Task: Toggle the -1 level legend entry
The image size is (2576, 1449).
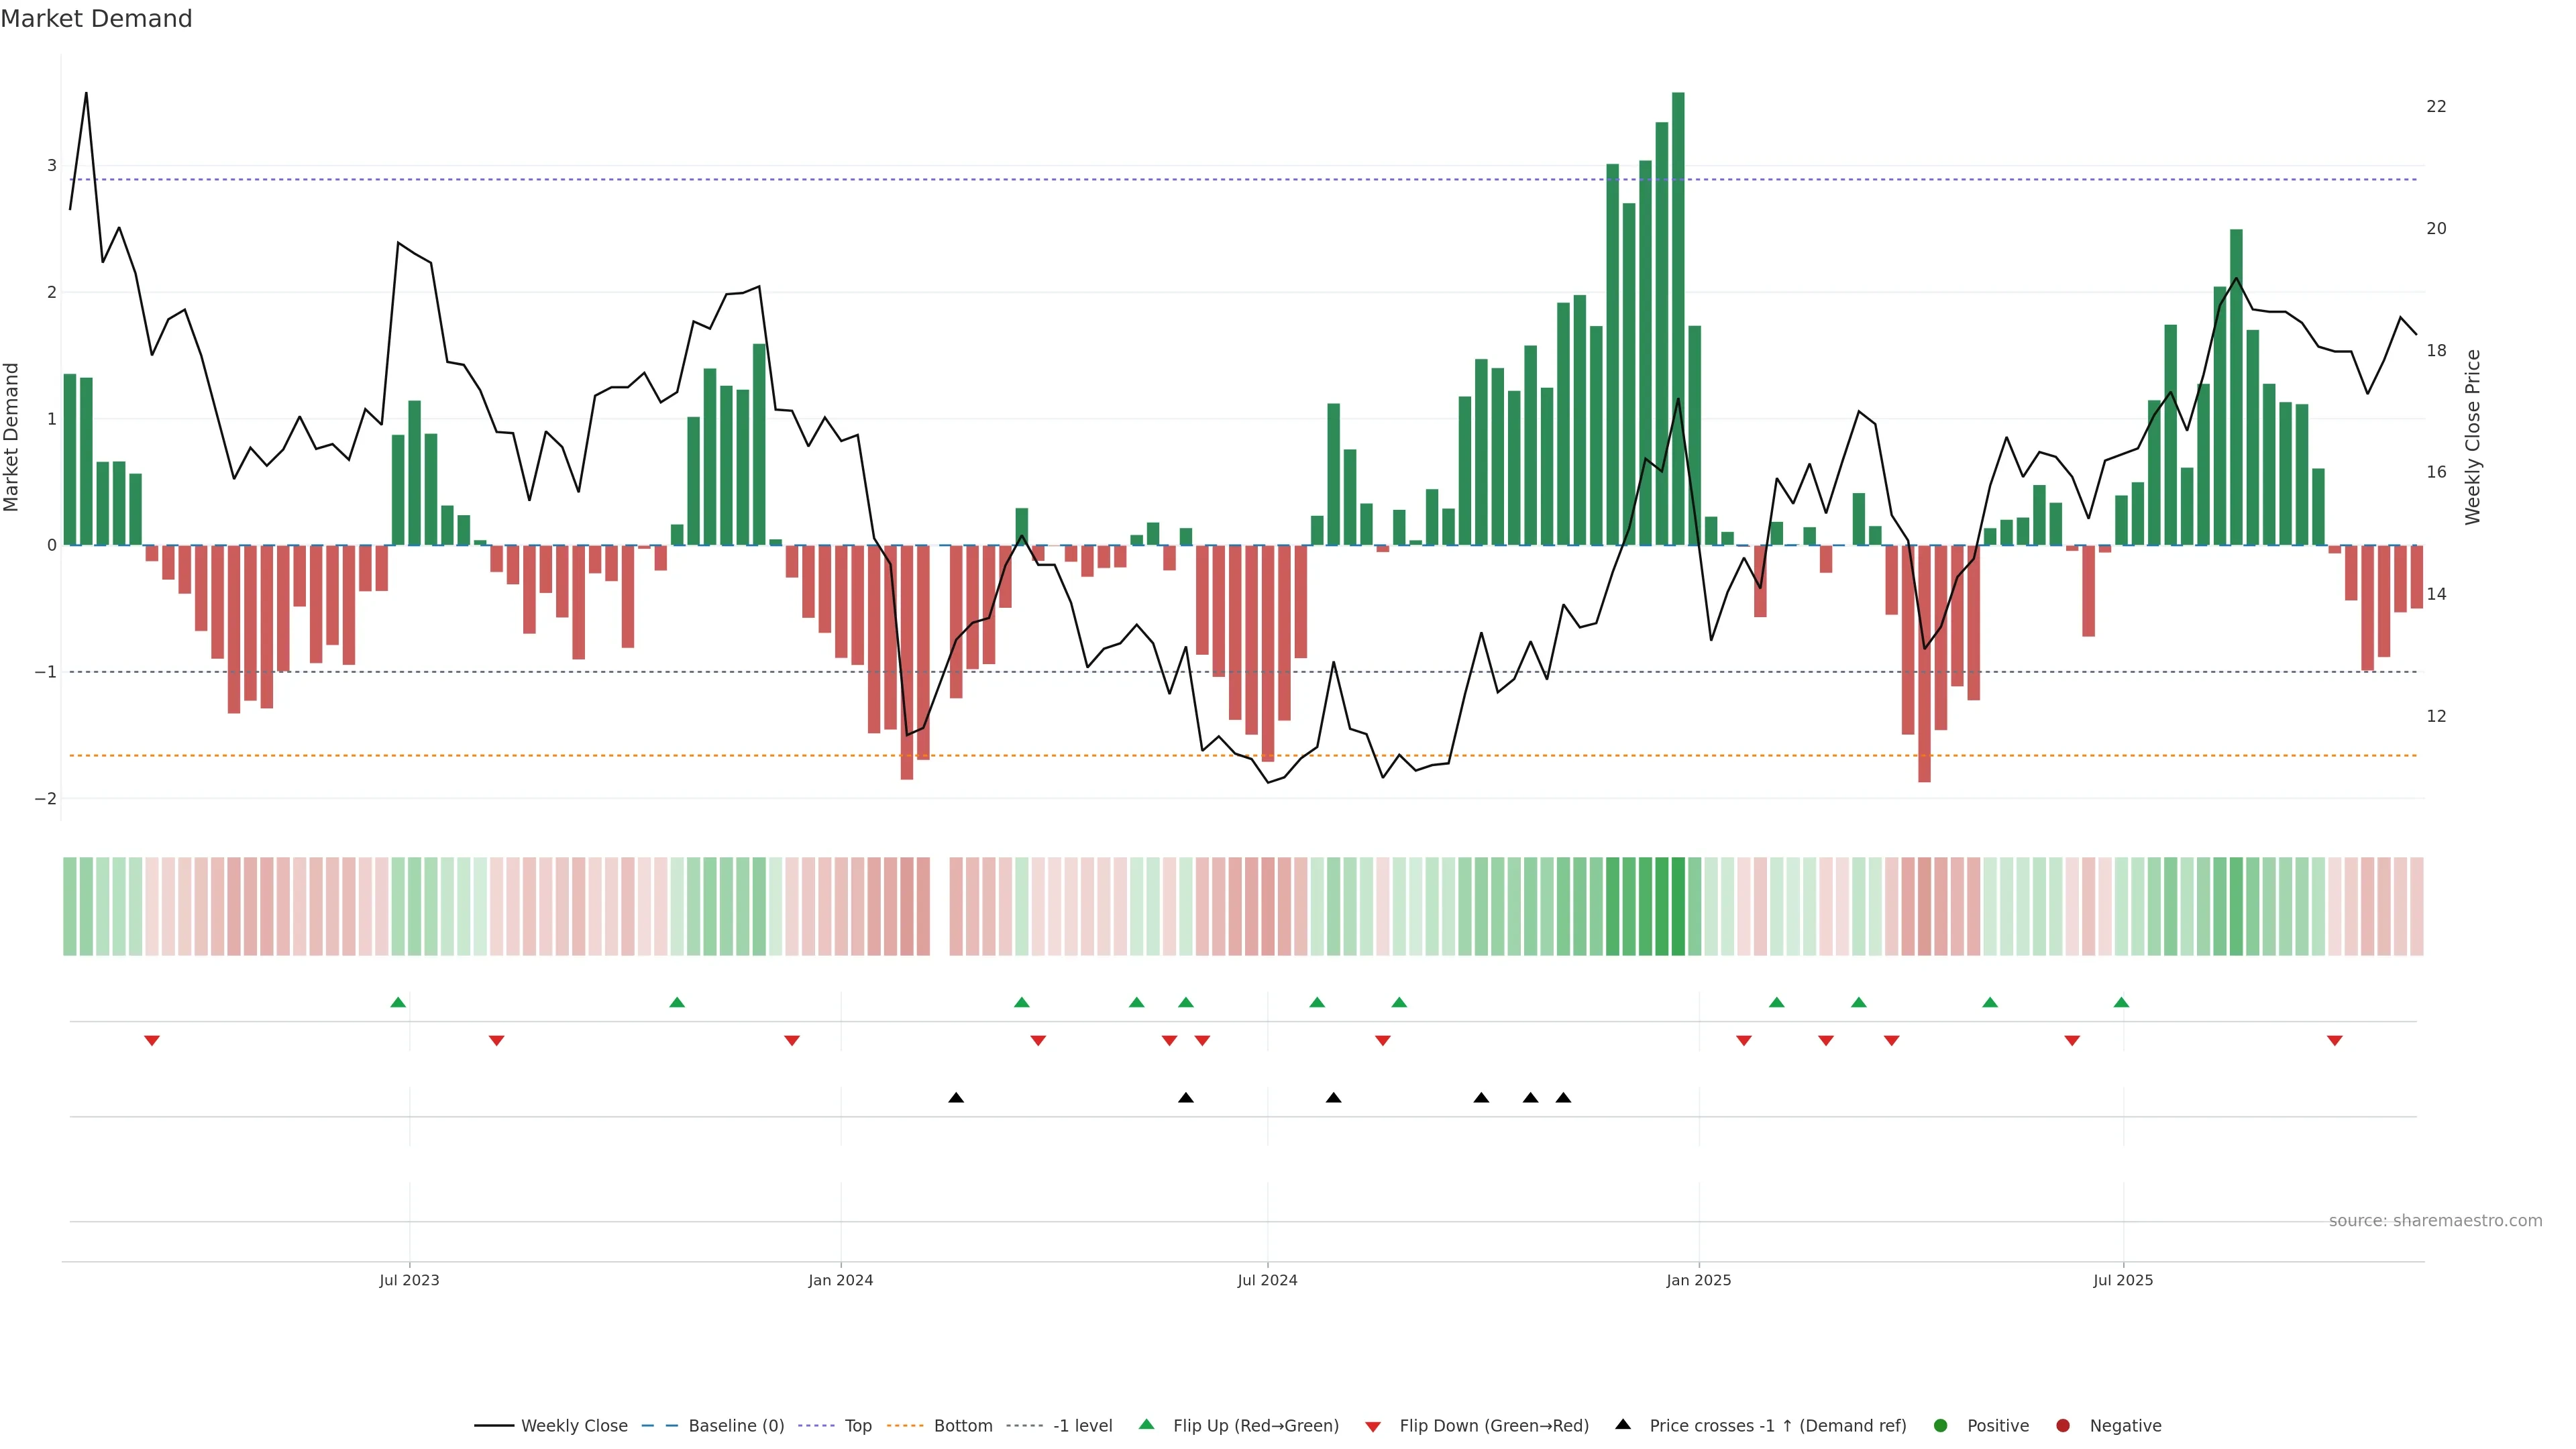Action: (1082, 1425)
